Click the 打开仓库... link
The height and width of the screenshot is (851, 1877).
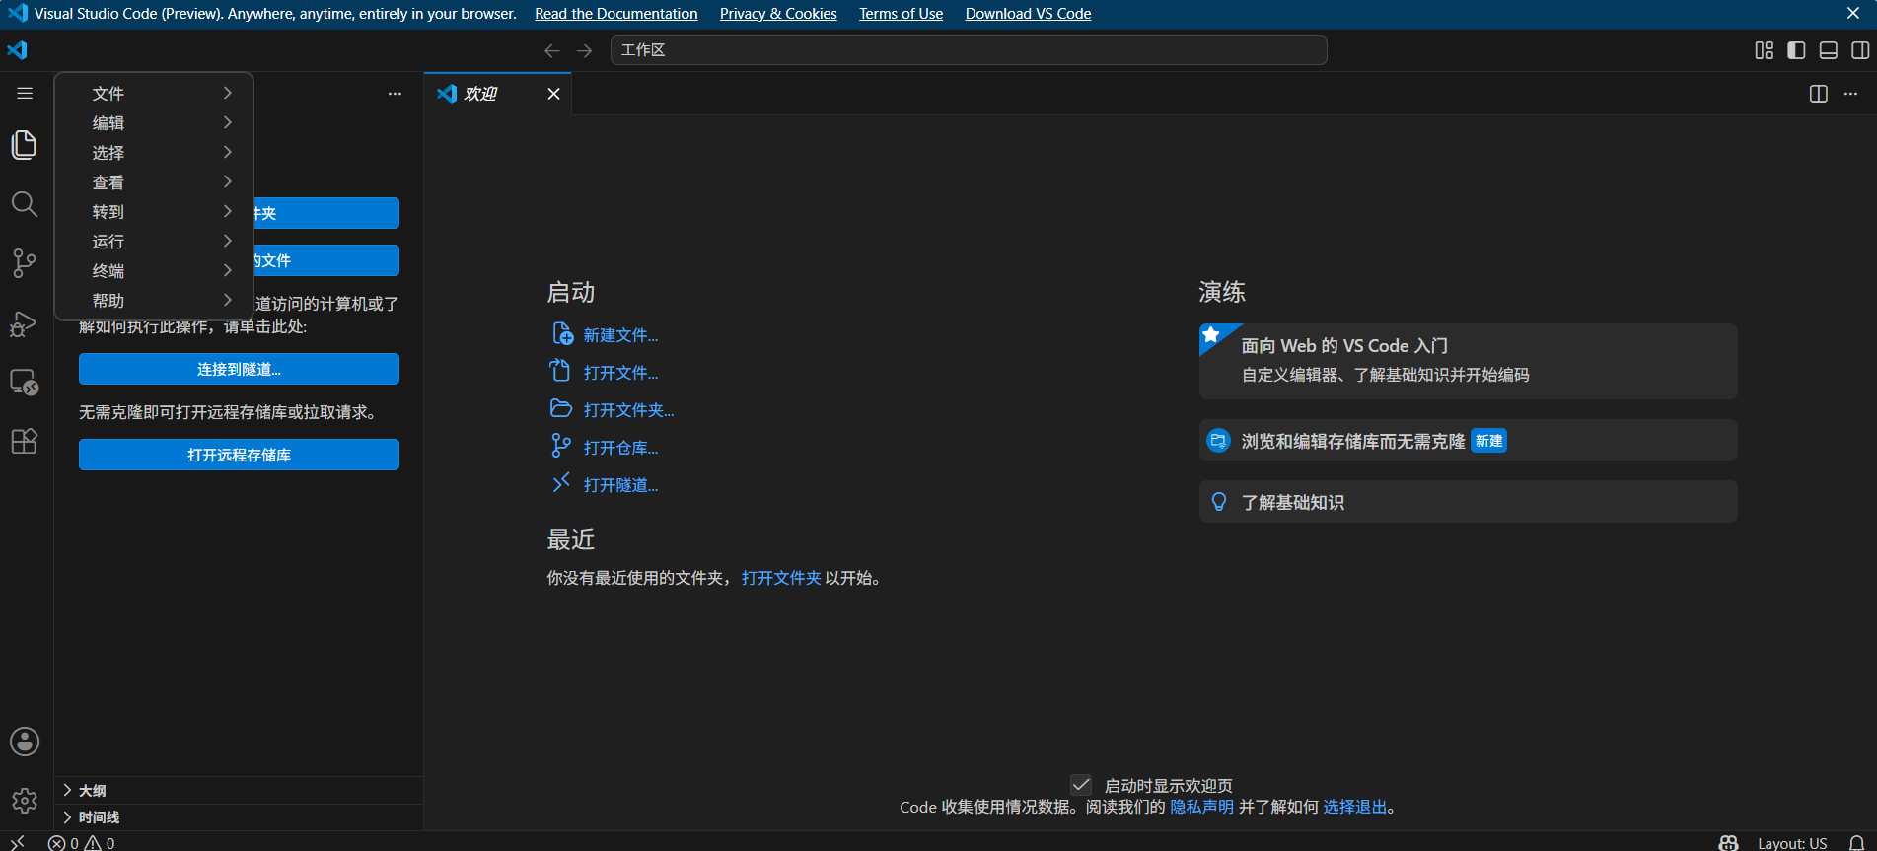coord(620,448)
